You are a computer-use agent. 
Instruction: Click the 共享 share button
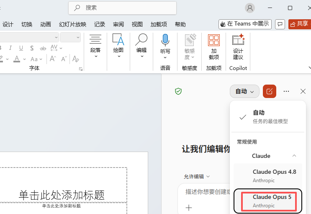coord(300,24)
